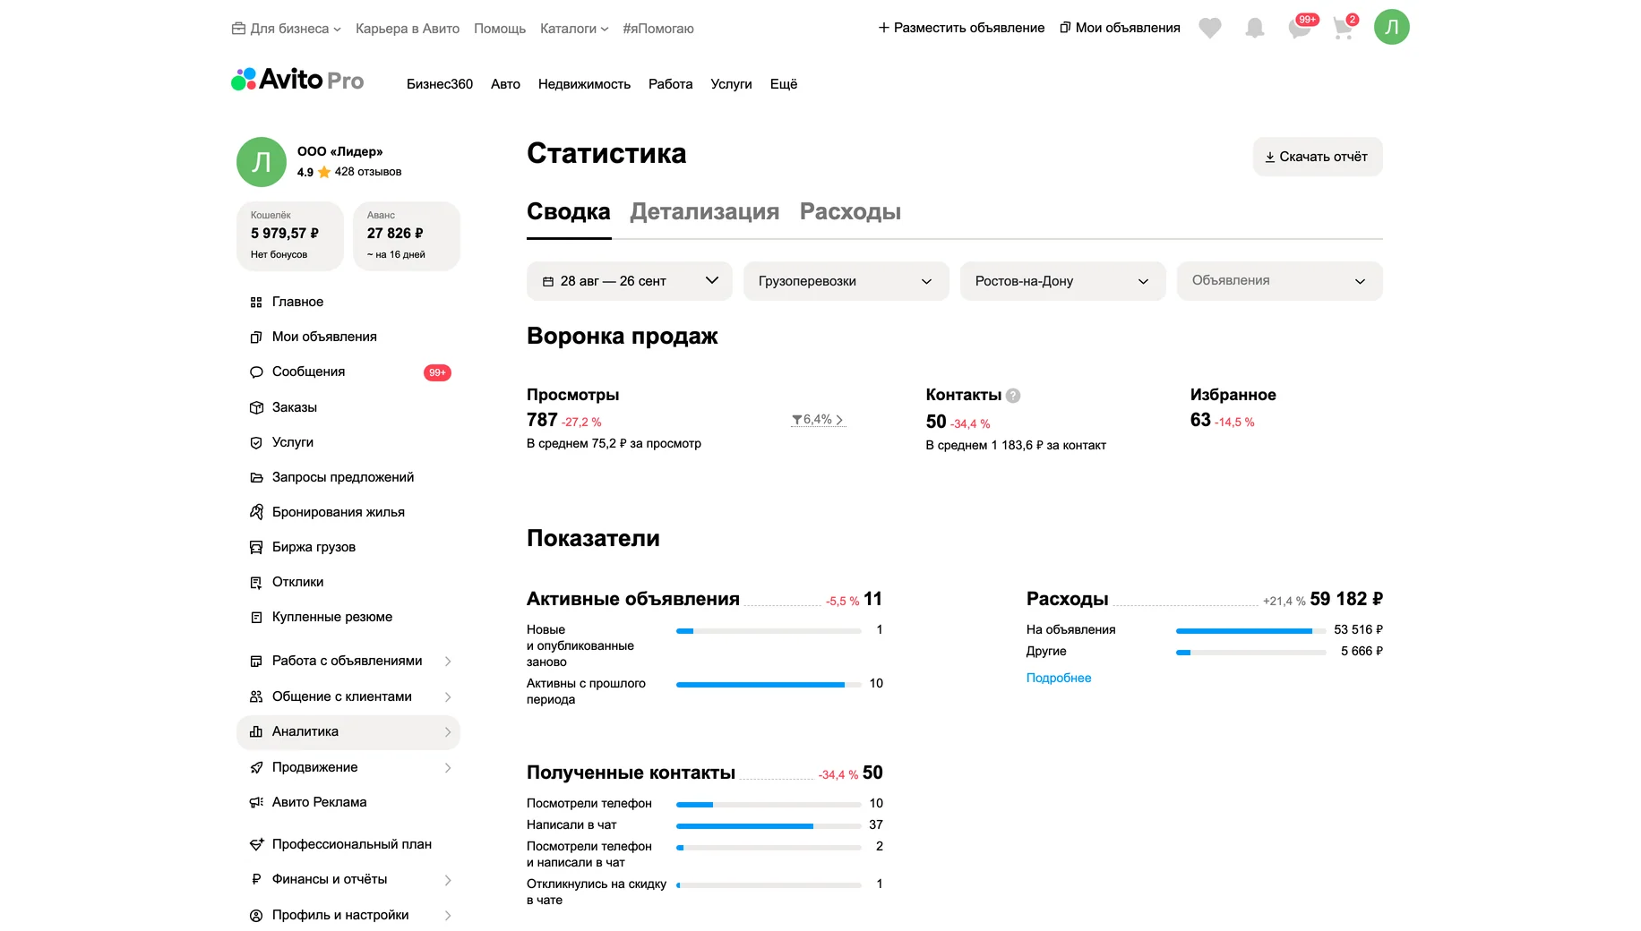Expand Финансы и отчёты chevron
This screenshot has height=931, width=1641.
point(448,881)
